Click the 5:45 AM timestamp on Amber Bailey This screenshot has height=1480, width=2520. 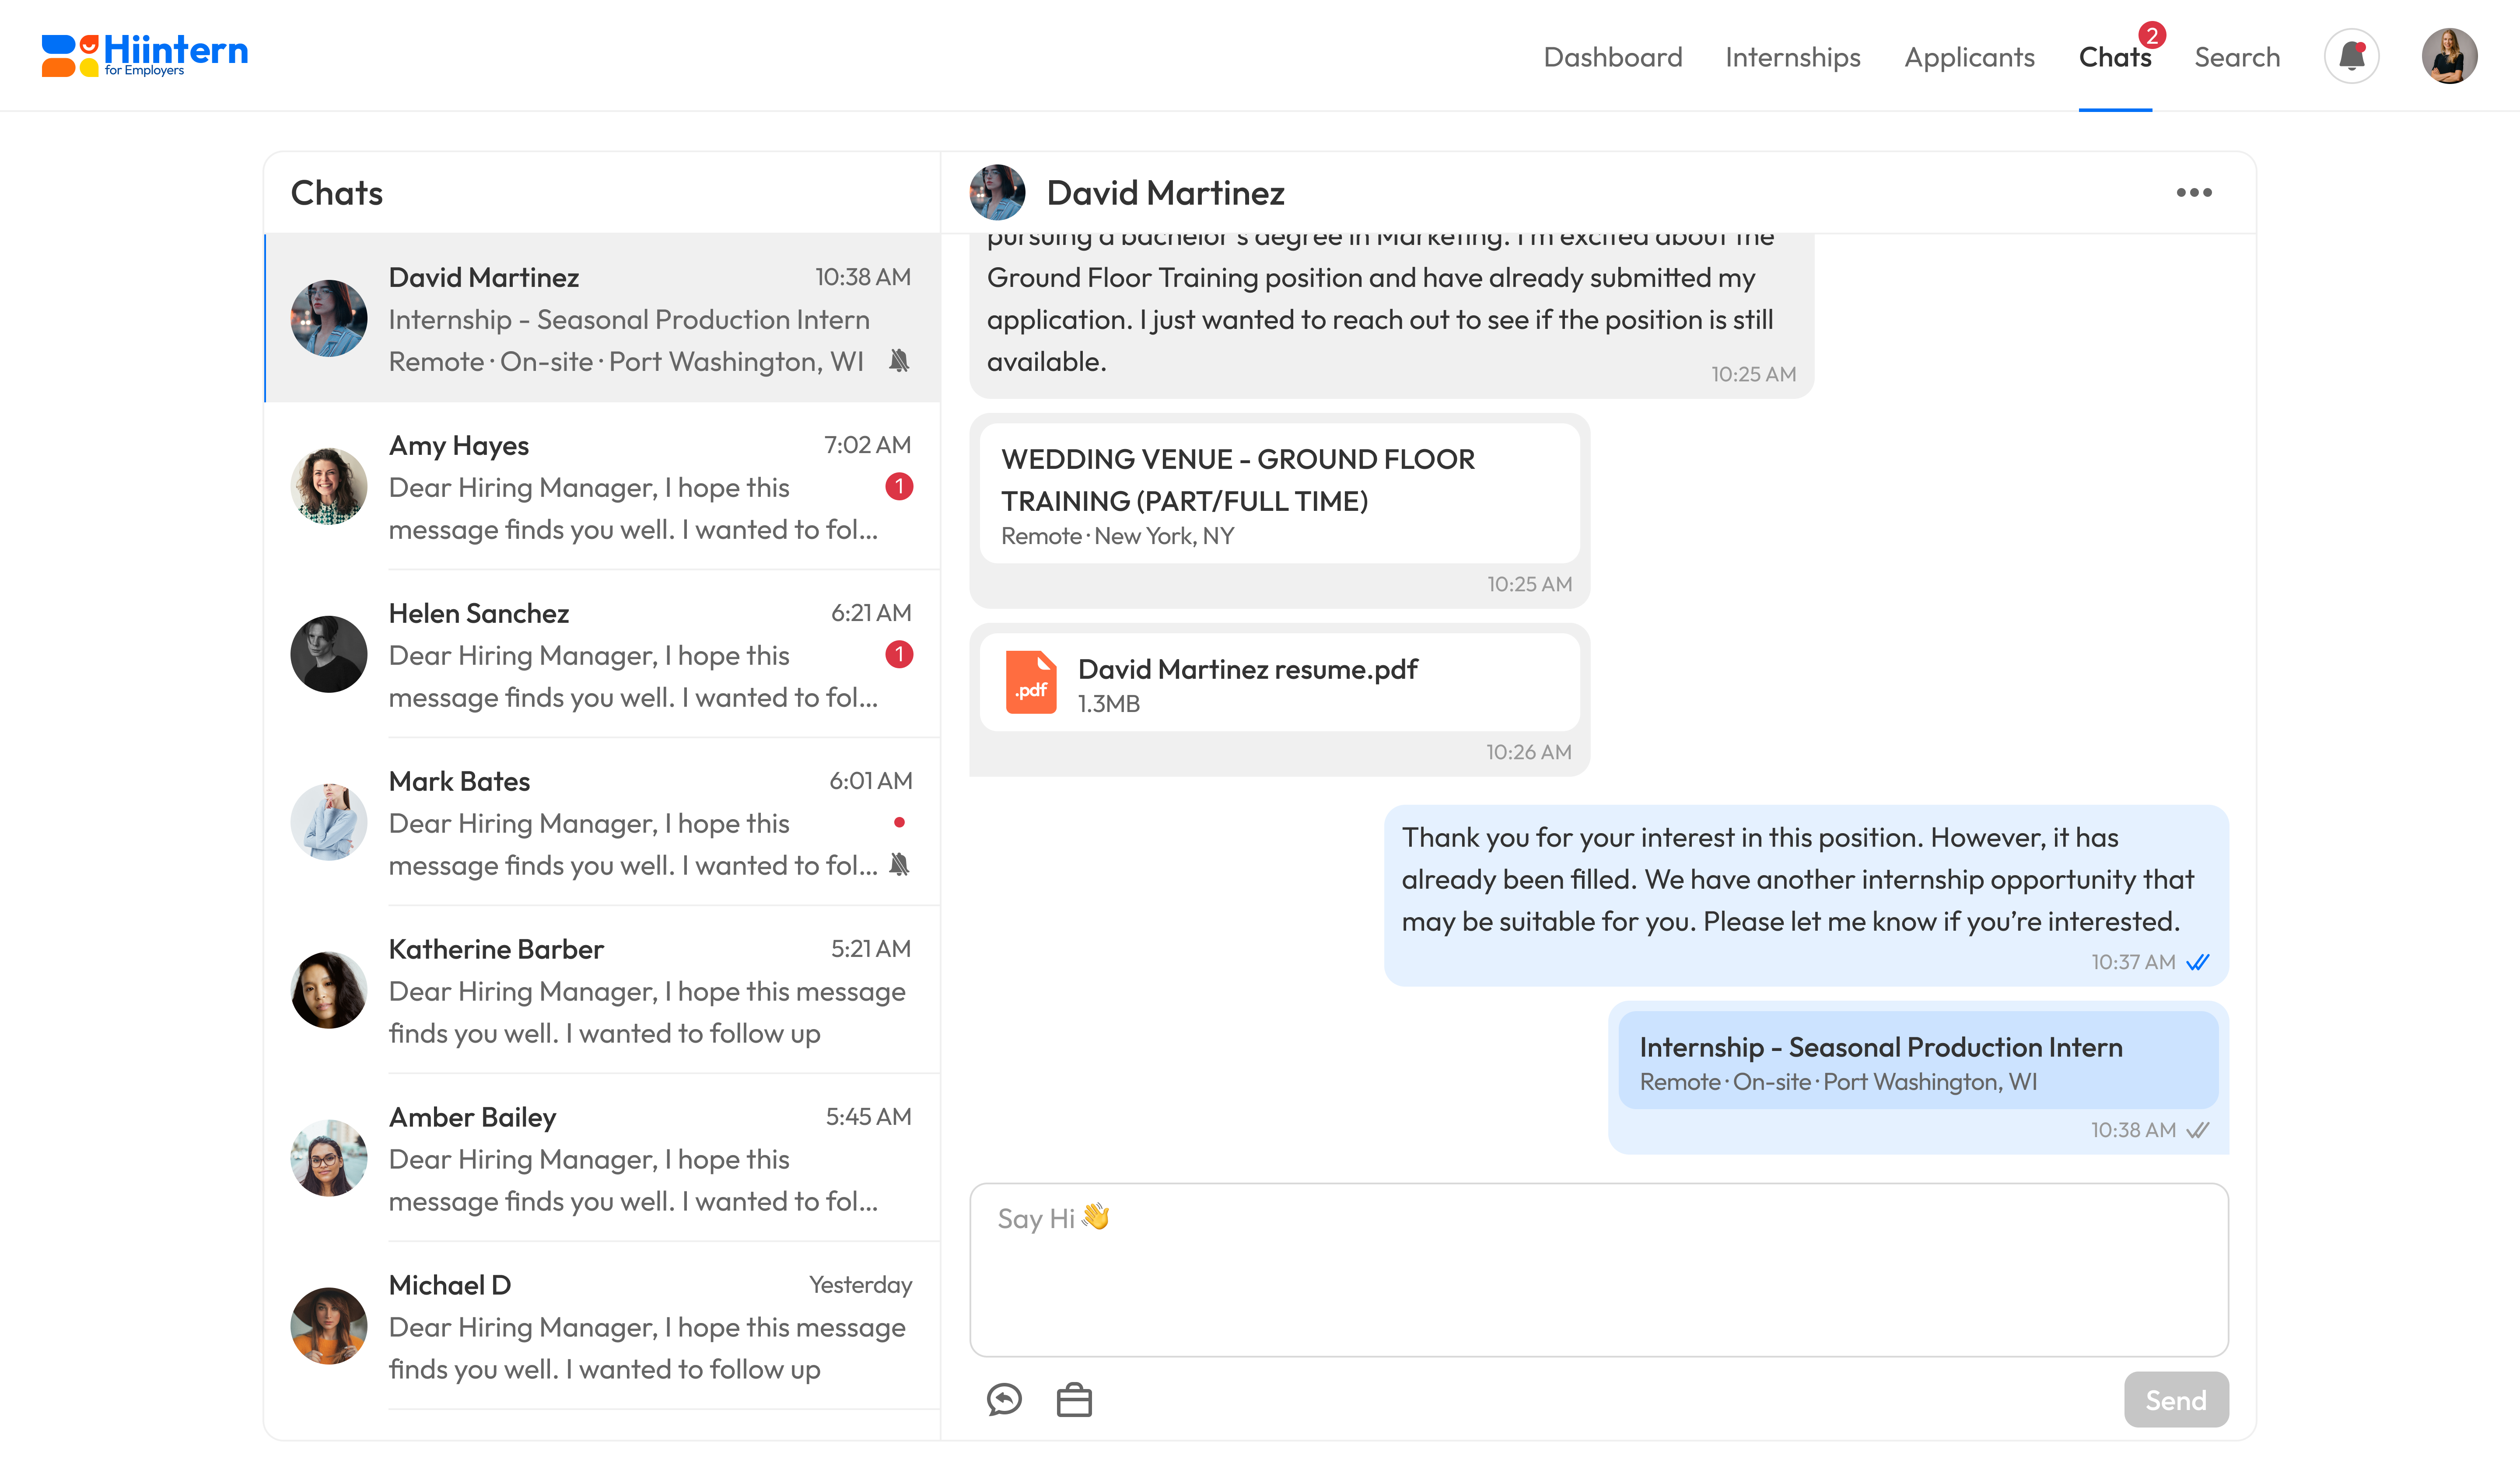coord(868,1117)
